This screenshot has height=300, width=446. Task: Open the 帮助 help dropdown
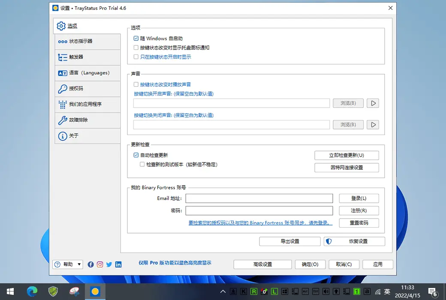[68, 264]
